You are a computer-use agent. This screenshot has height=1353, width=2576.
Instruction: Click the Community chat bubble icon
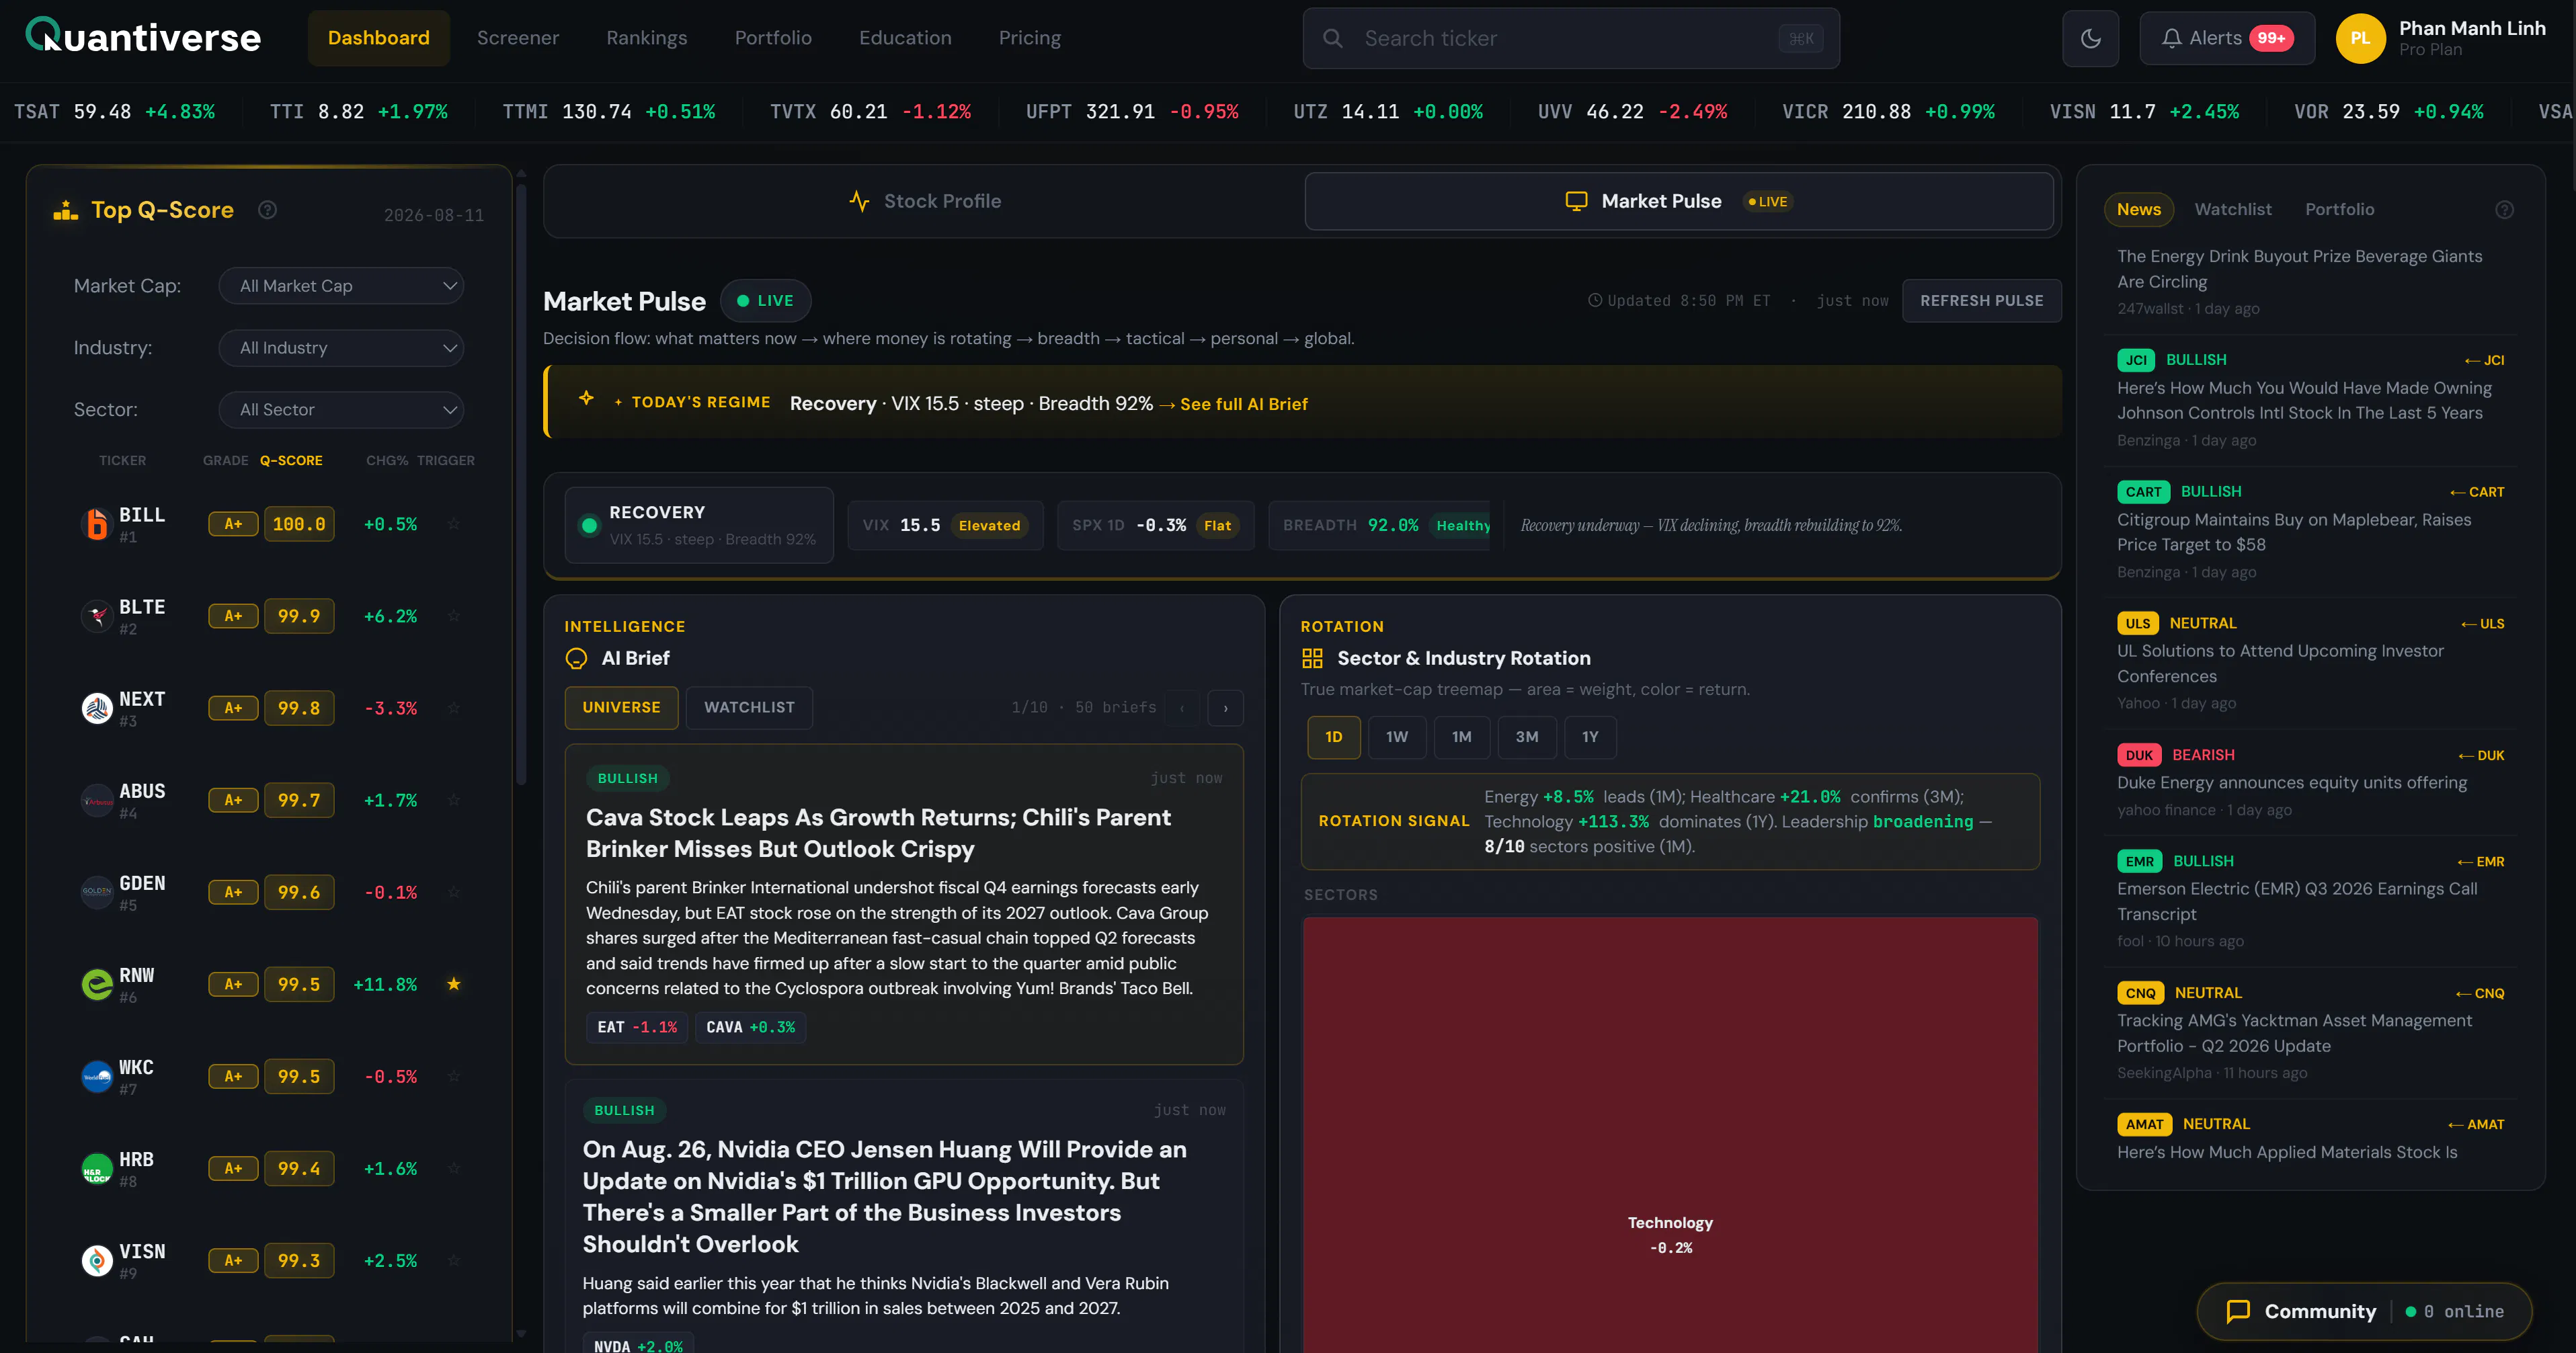2238,1311
